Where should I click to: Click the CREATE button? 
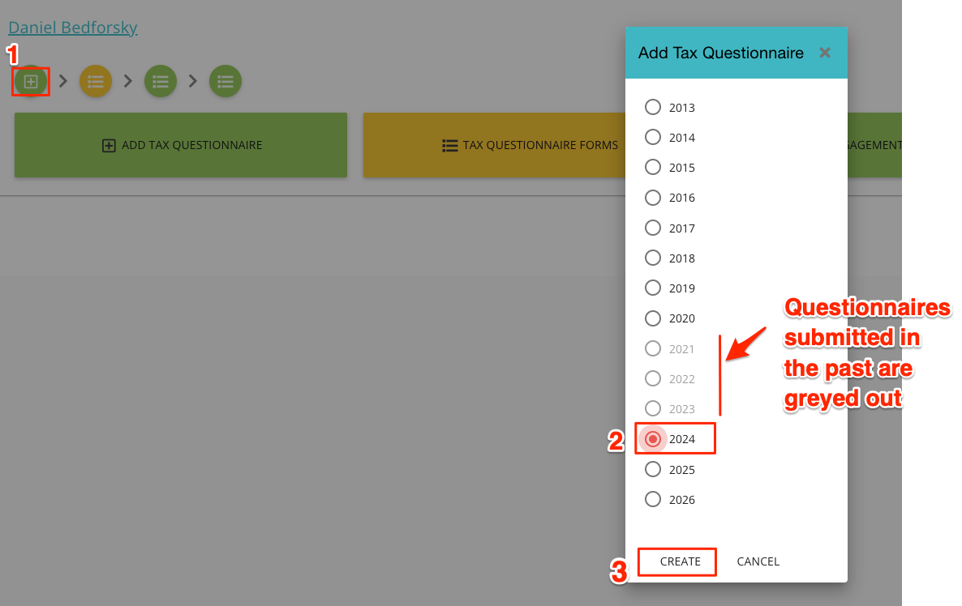[680, 561]
